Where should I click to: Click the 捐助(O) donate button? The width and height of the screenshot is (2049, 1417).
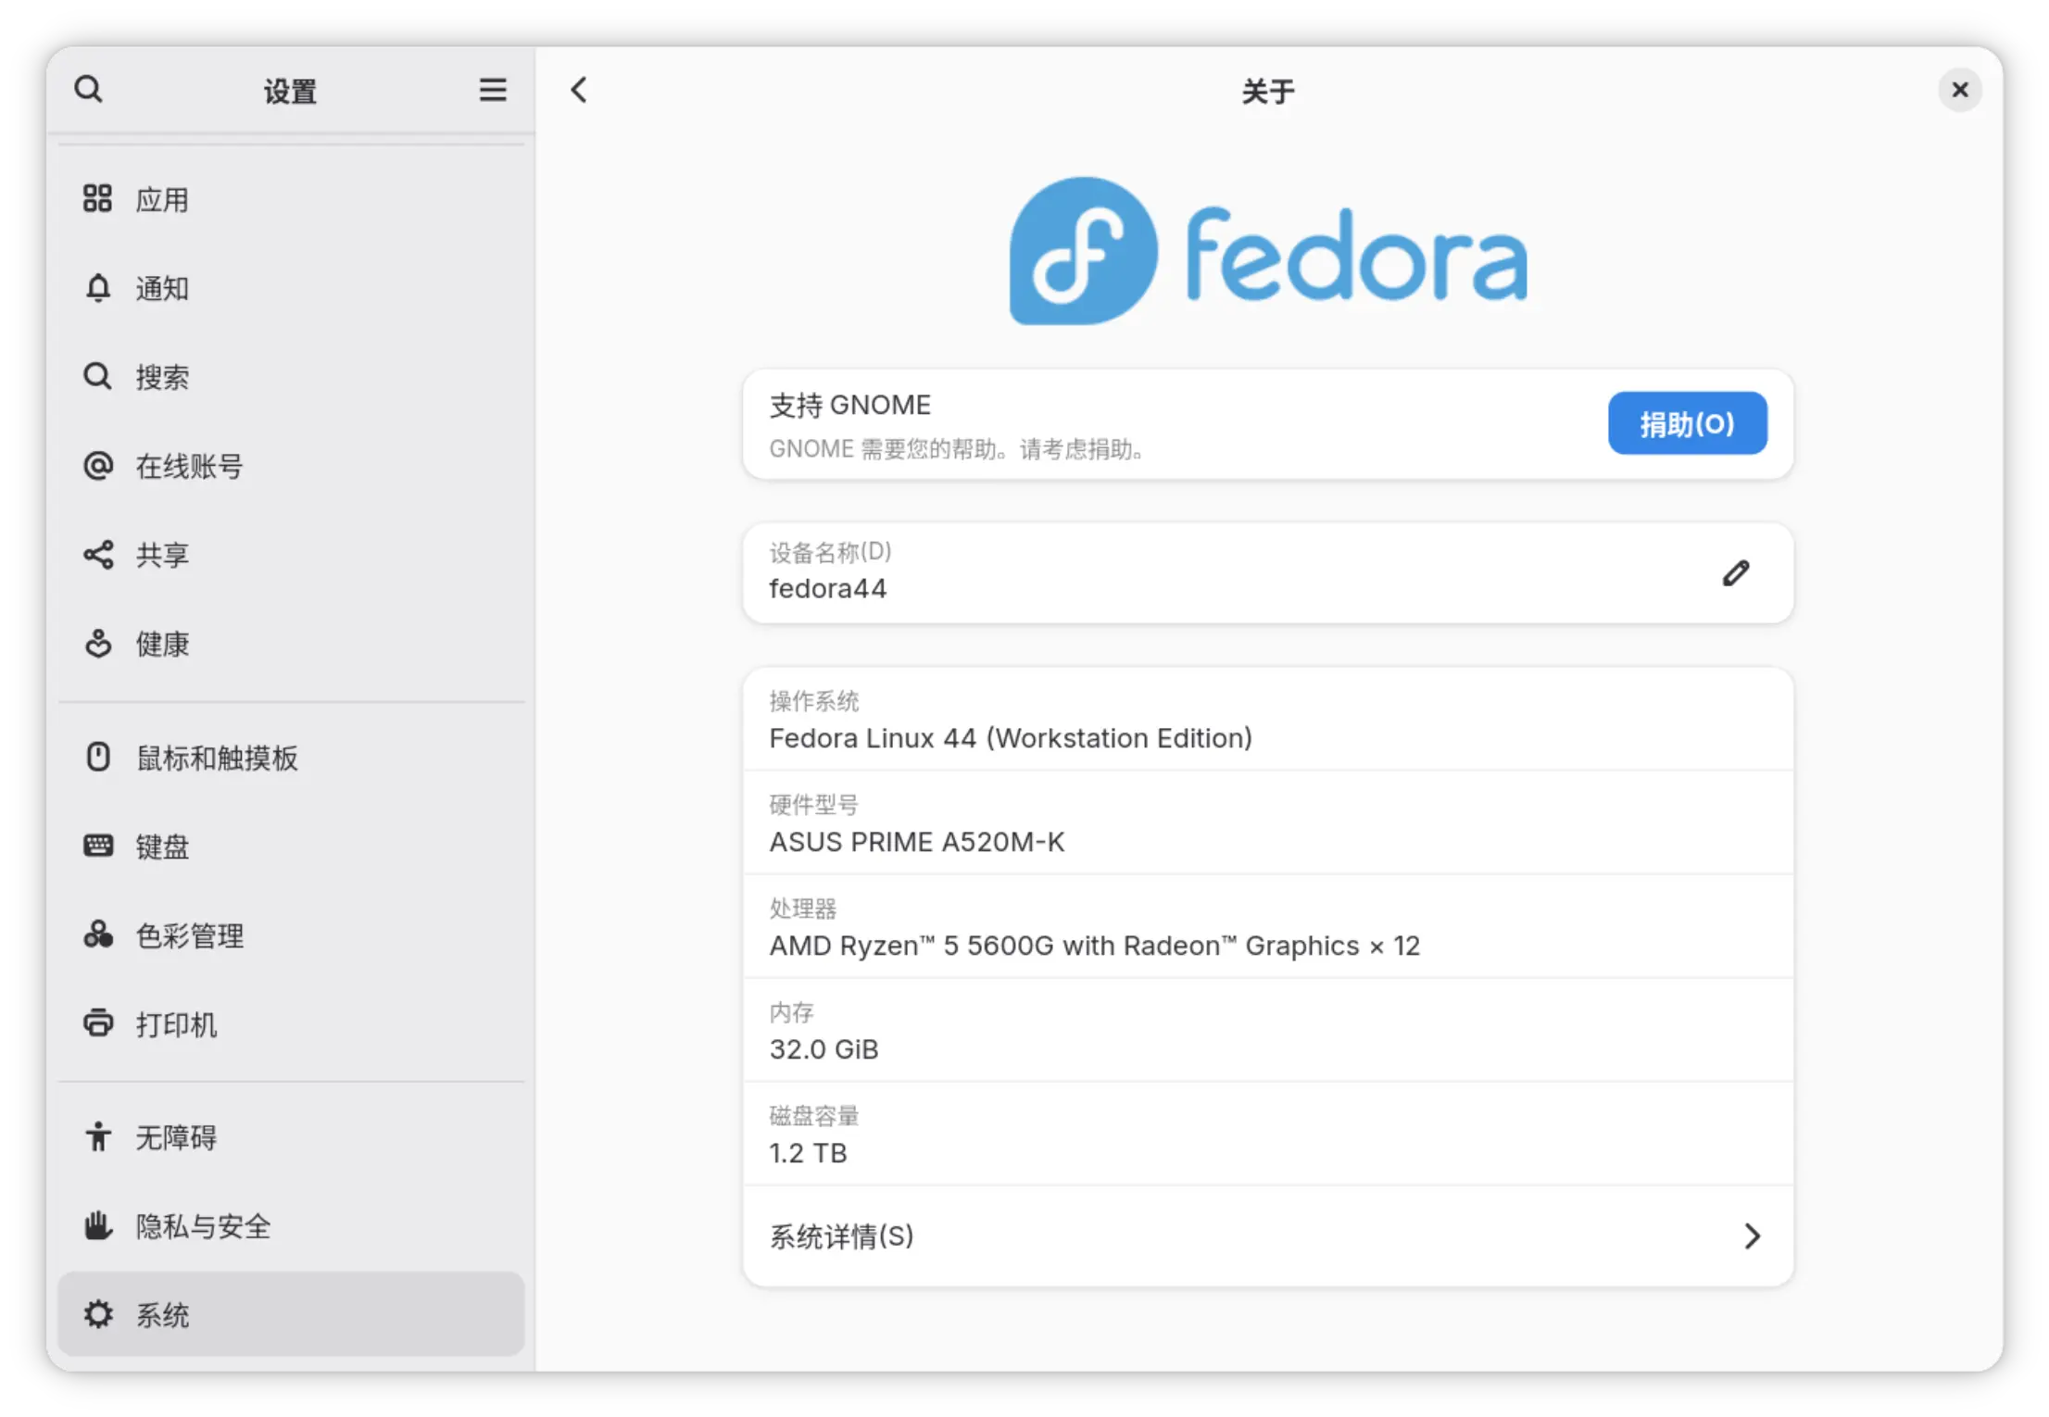pyautogui.click(x=1687, y=423)
